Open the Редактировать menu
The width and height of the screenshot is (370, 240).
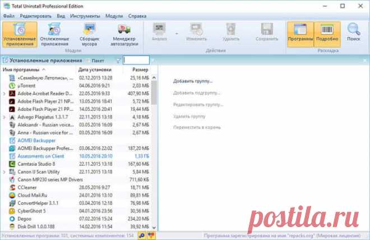coord(36,16)
